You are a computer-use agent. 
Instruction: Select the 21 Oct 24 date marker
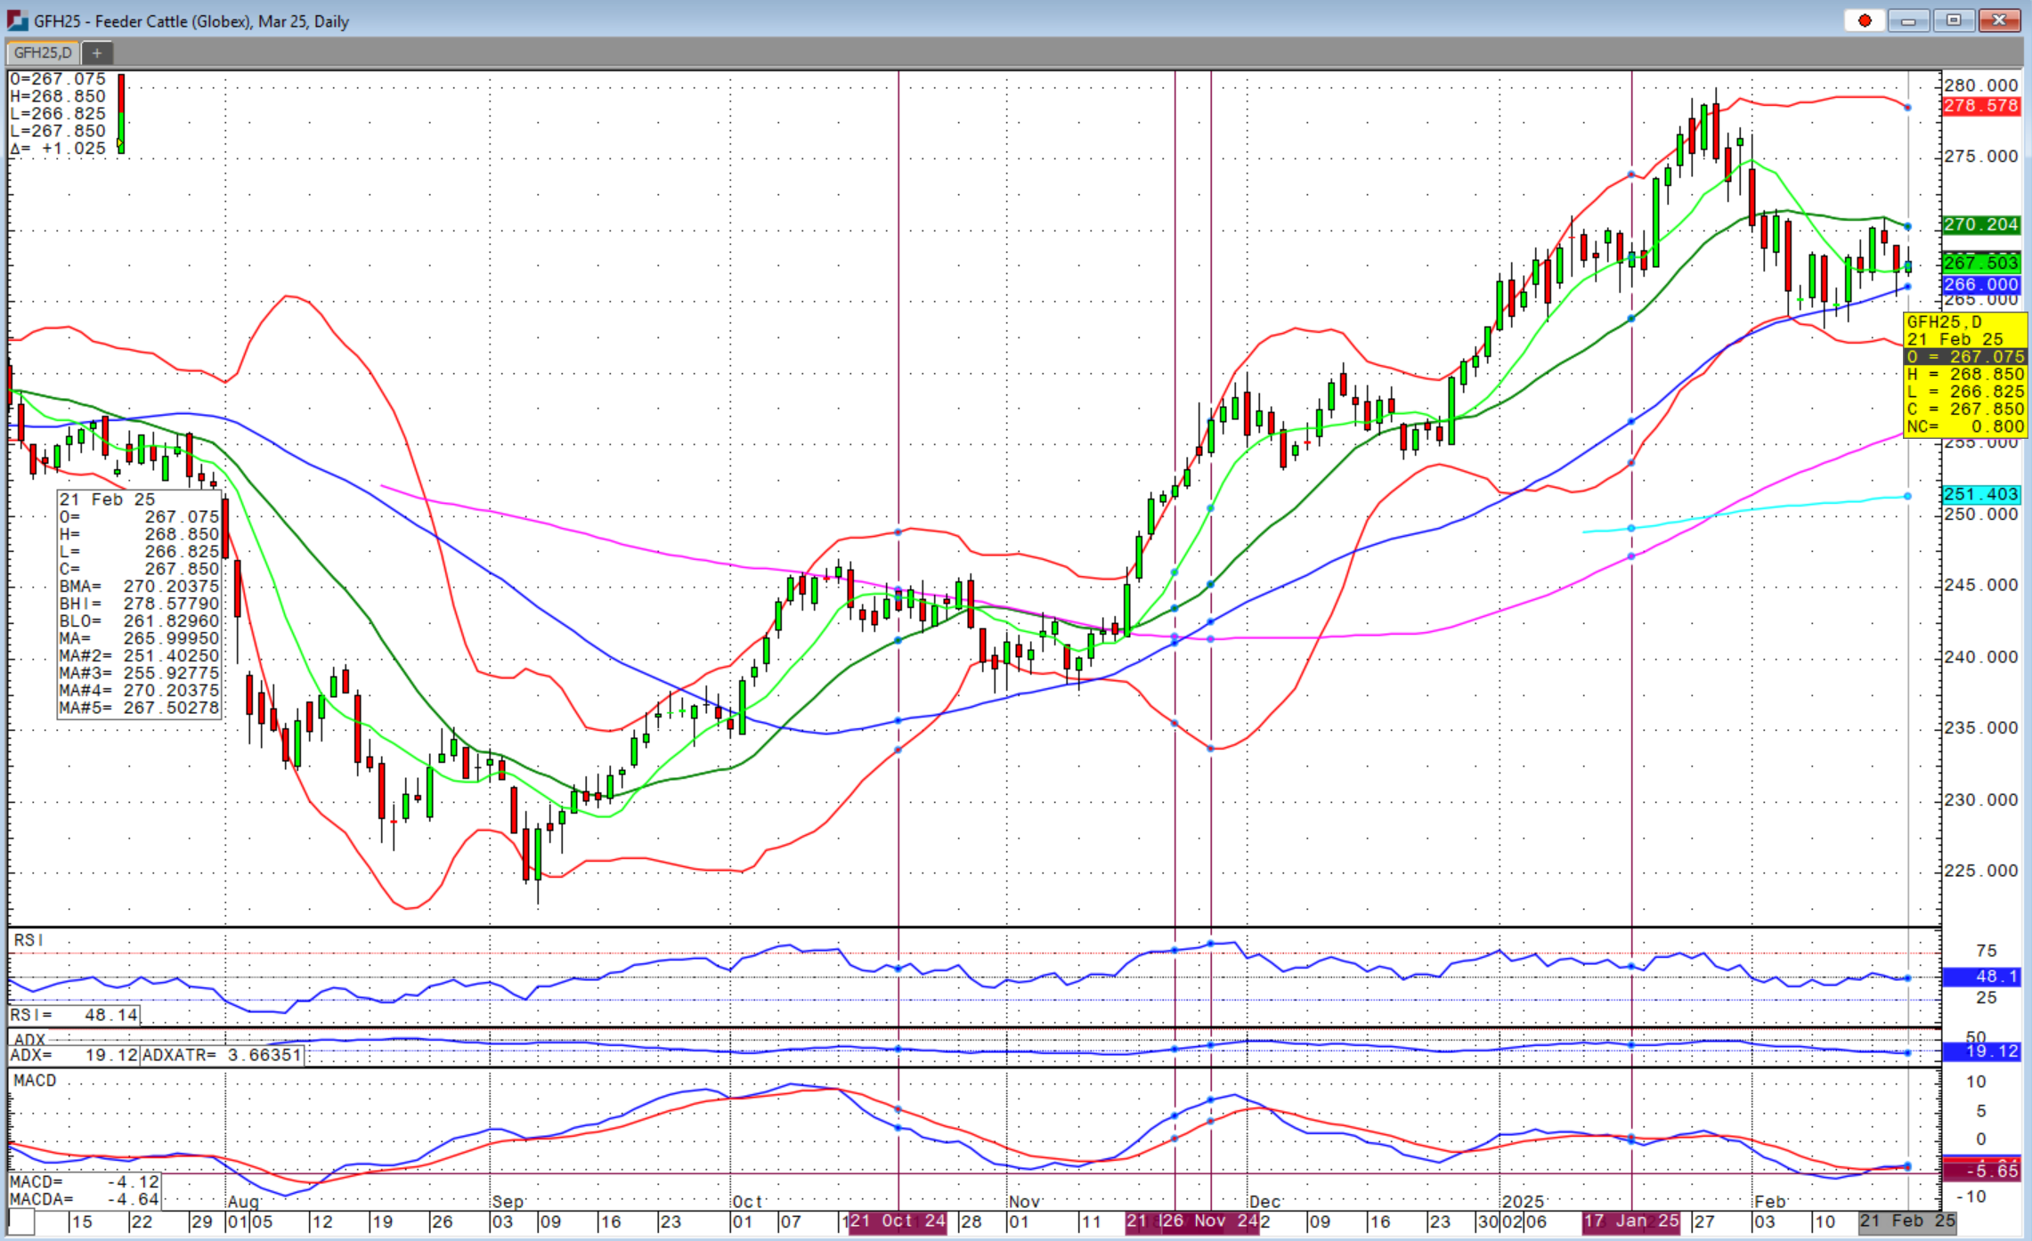point(898,1221)
